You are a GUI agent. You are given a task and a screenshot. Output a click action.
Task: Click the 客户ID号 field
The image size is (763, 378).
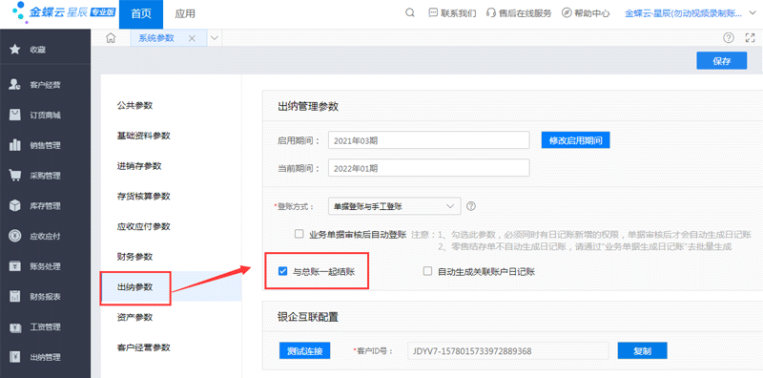[508, 350]
